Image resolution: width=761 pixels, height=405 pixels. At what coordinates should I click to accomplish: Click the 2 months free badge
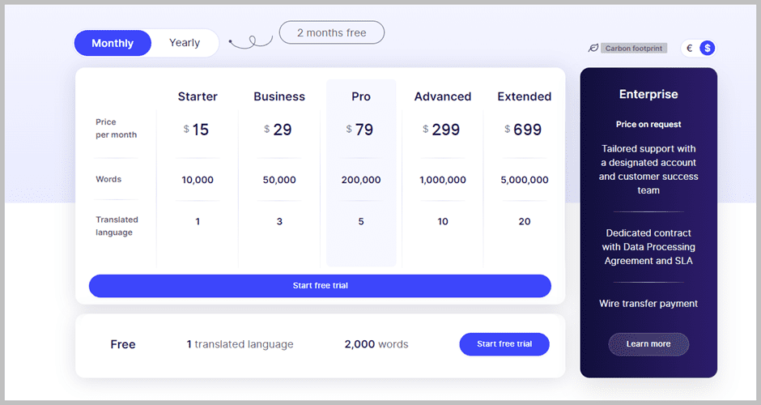[x=331, y=33]
